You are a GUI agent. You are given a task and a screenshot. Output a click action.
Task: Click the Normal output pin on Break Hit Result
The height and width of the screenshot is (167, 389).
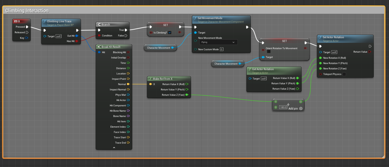pos(128,84)
